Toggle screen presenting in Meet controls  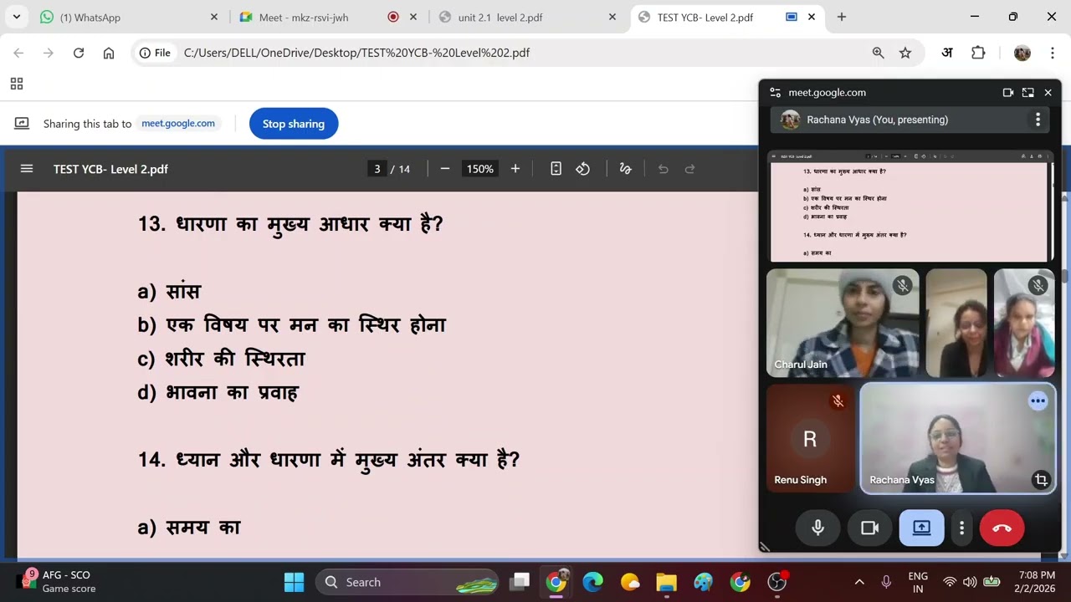tap(921, 528)
